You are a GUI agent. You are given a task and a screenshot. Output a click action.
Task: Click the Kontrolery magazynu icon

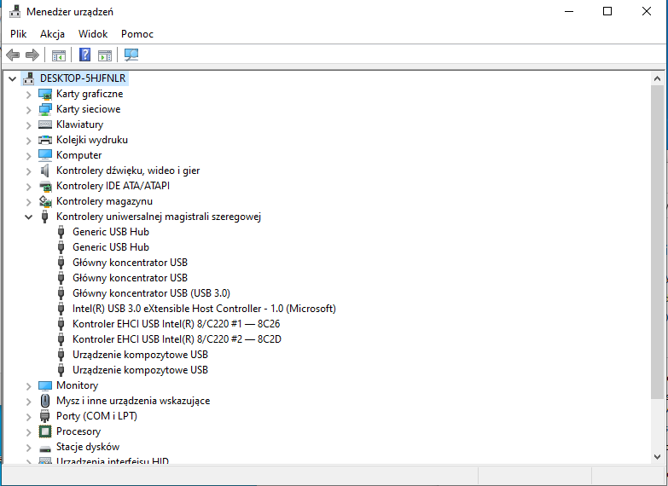click(45, 201)
